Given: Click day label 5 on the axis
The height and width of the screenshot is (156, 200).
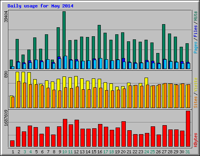Looking at the screenshot, I should [x=36, y=152].
